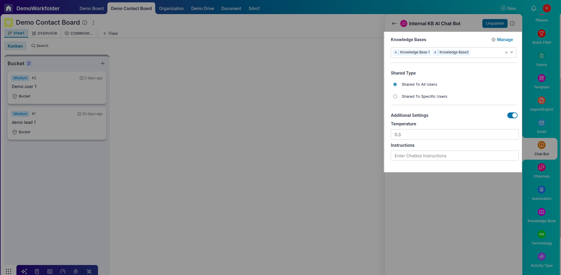Viewport: 561px width, 275px height.
Task: Select the Demo Contact Board tab
Action: [x=131, y=9]
